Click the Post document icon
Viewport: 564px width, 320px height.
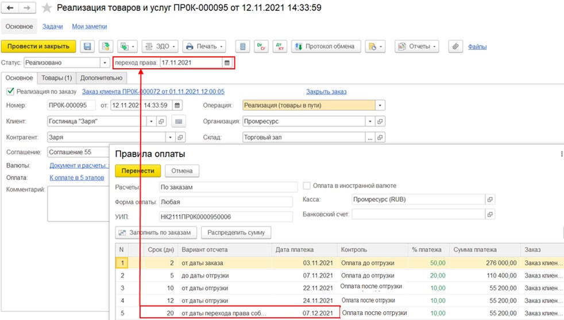pyautogui.click(x=106, y=46)
